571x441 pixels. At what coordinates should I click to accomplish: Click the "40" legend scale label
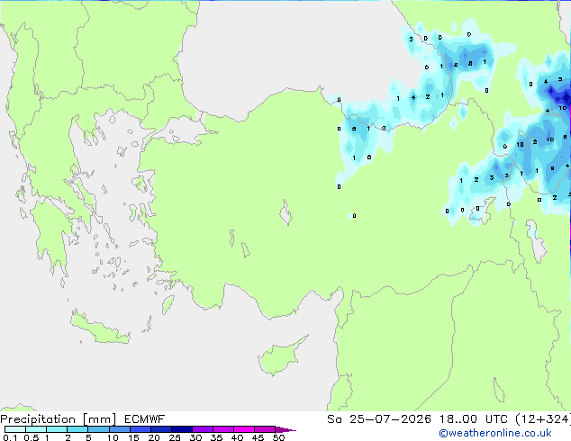(x=237, y=437)
